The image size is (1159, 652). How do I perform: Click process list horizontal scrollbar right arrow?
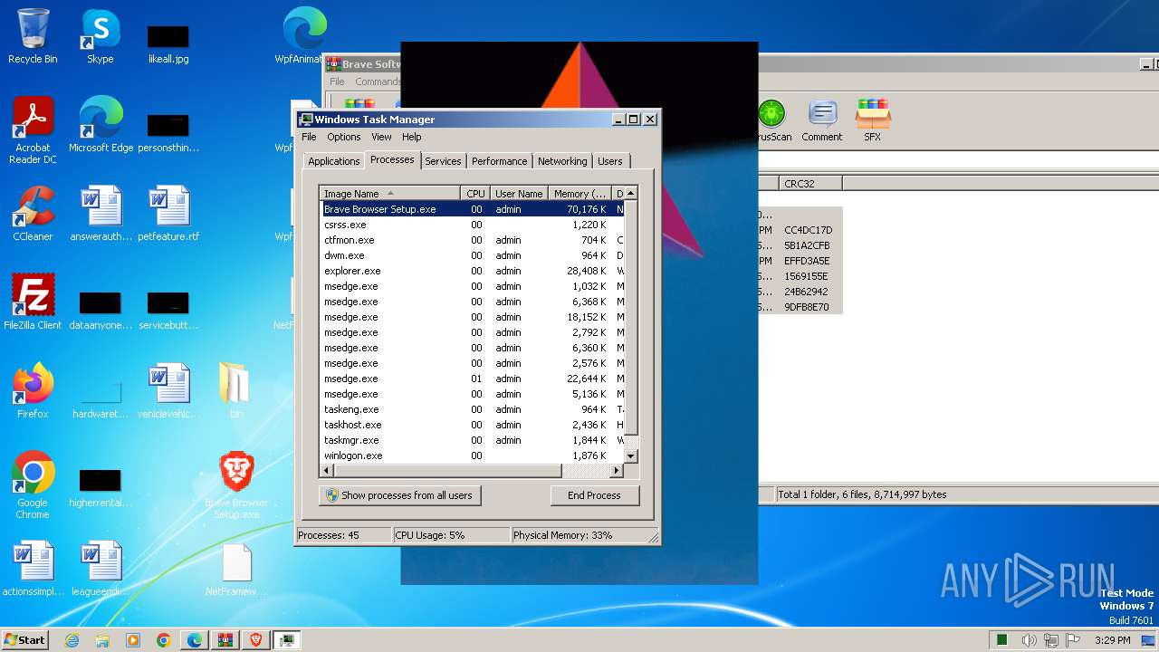(x=617, y=471)
